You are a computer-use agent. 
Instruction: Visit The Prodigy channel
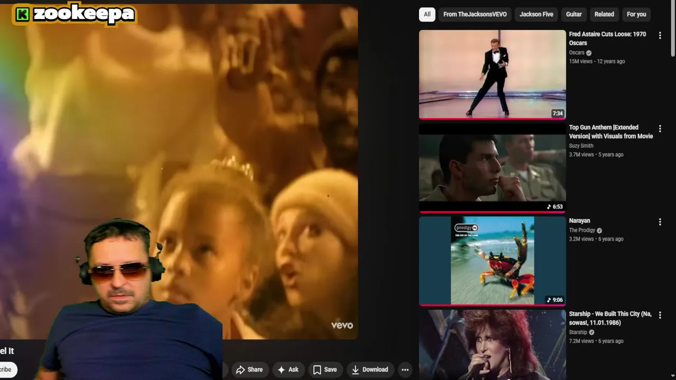click(x=581, y=230)
